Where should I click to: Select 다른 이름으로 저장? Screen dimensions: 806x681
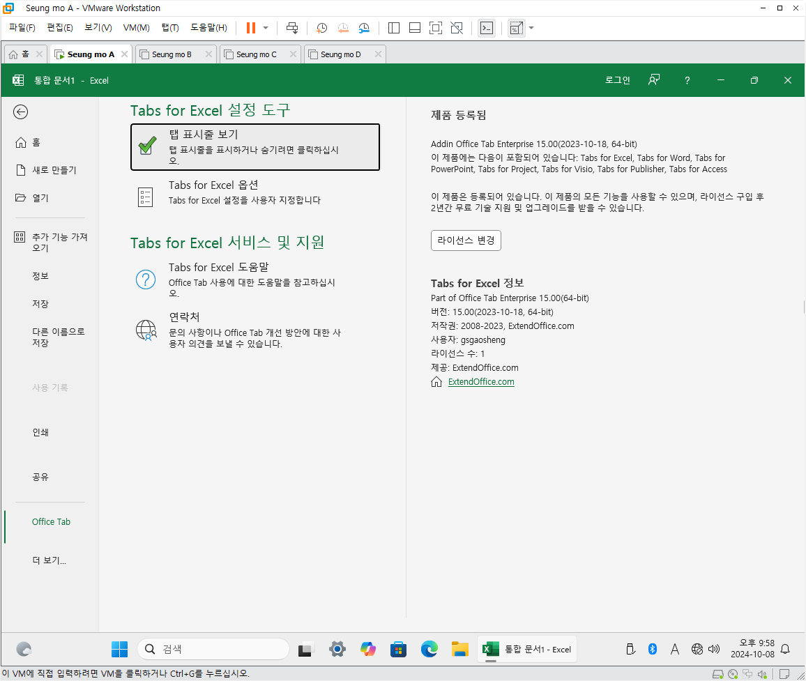point(50,337)
